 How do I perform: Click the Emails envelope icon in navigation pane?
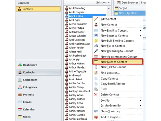click(20, 102)
